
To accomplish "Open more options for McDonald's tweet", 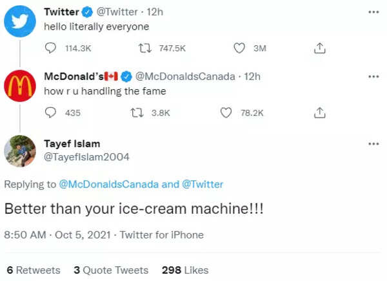I will tap(373, 77).
